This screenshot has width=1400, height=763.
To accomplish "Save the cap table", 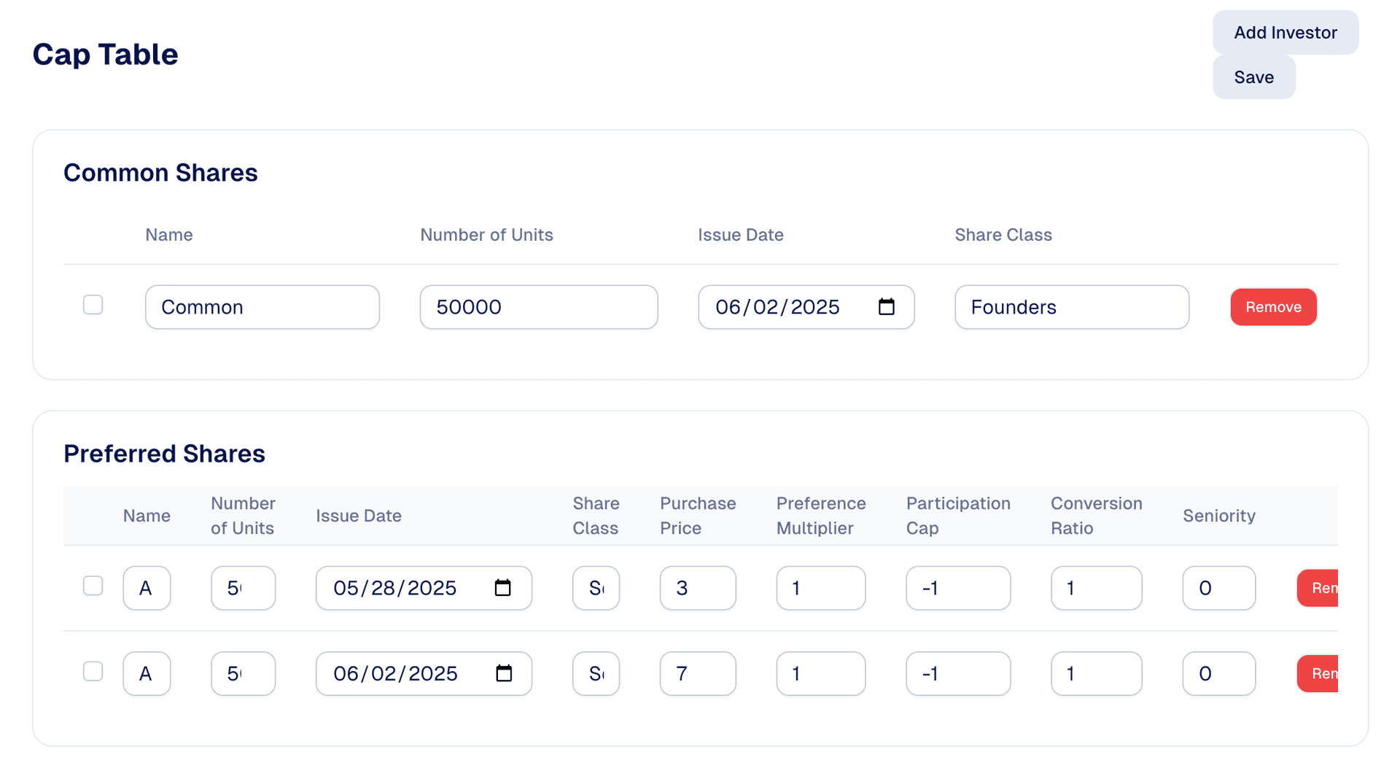I will click(x=1253, y=77).
